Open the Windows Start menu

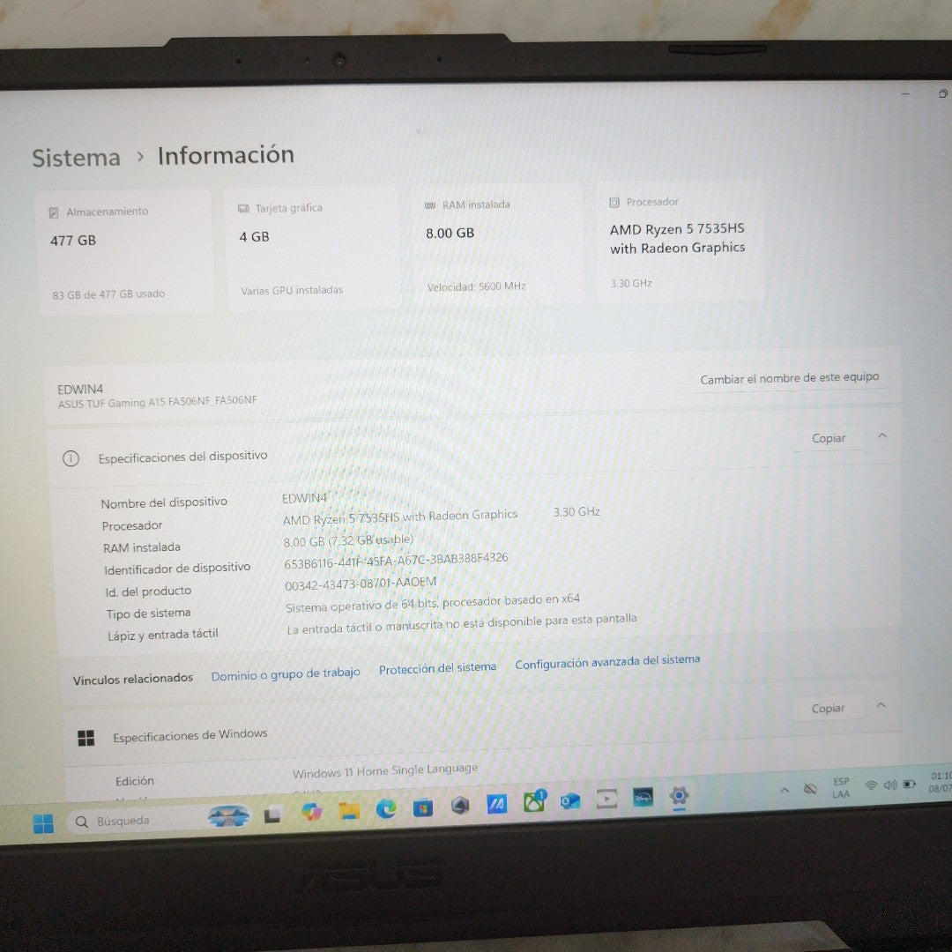43,823
